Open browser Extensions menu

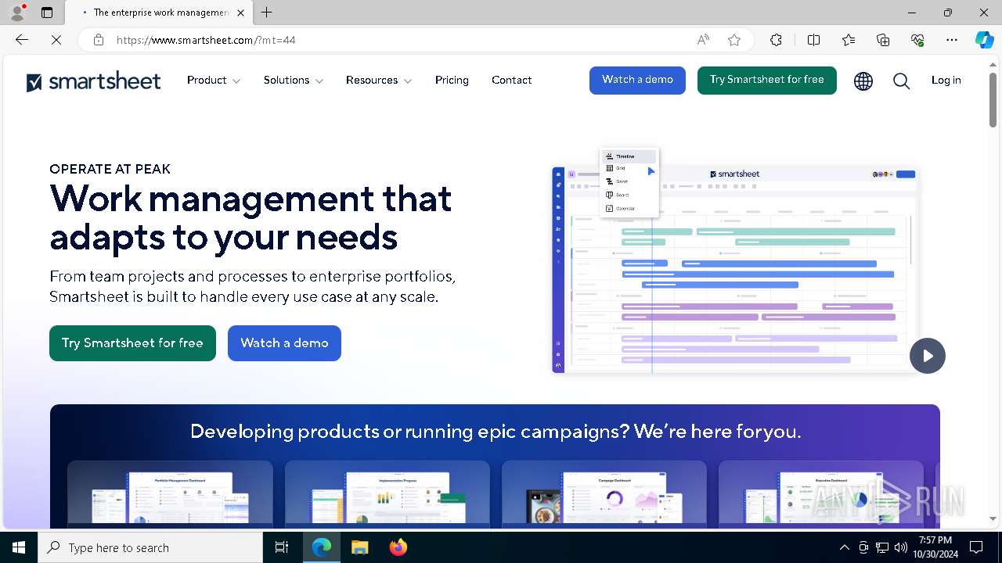[x=776, y=40]
